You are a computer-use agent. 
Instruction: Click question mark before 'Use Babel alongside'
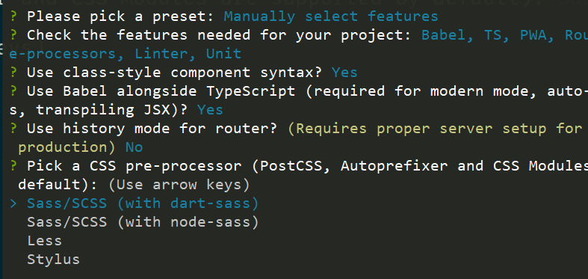click(13, 91)
